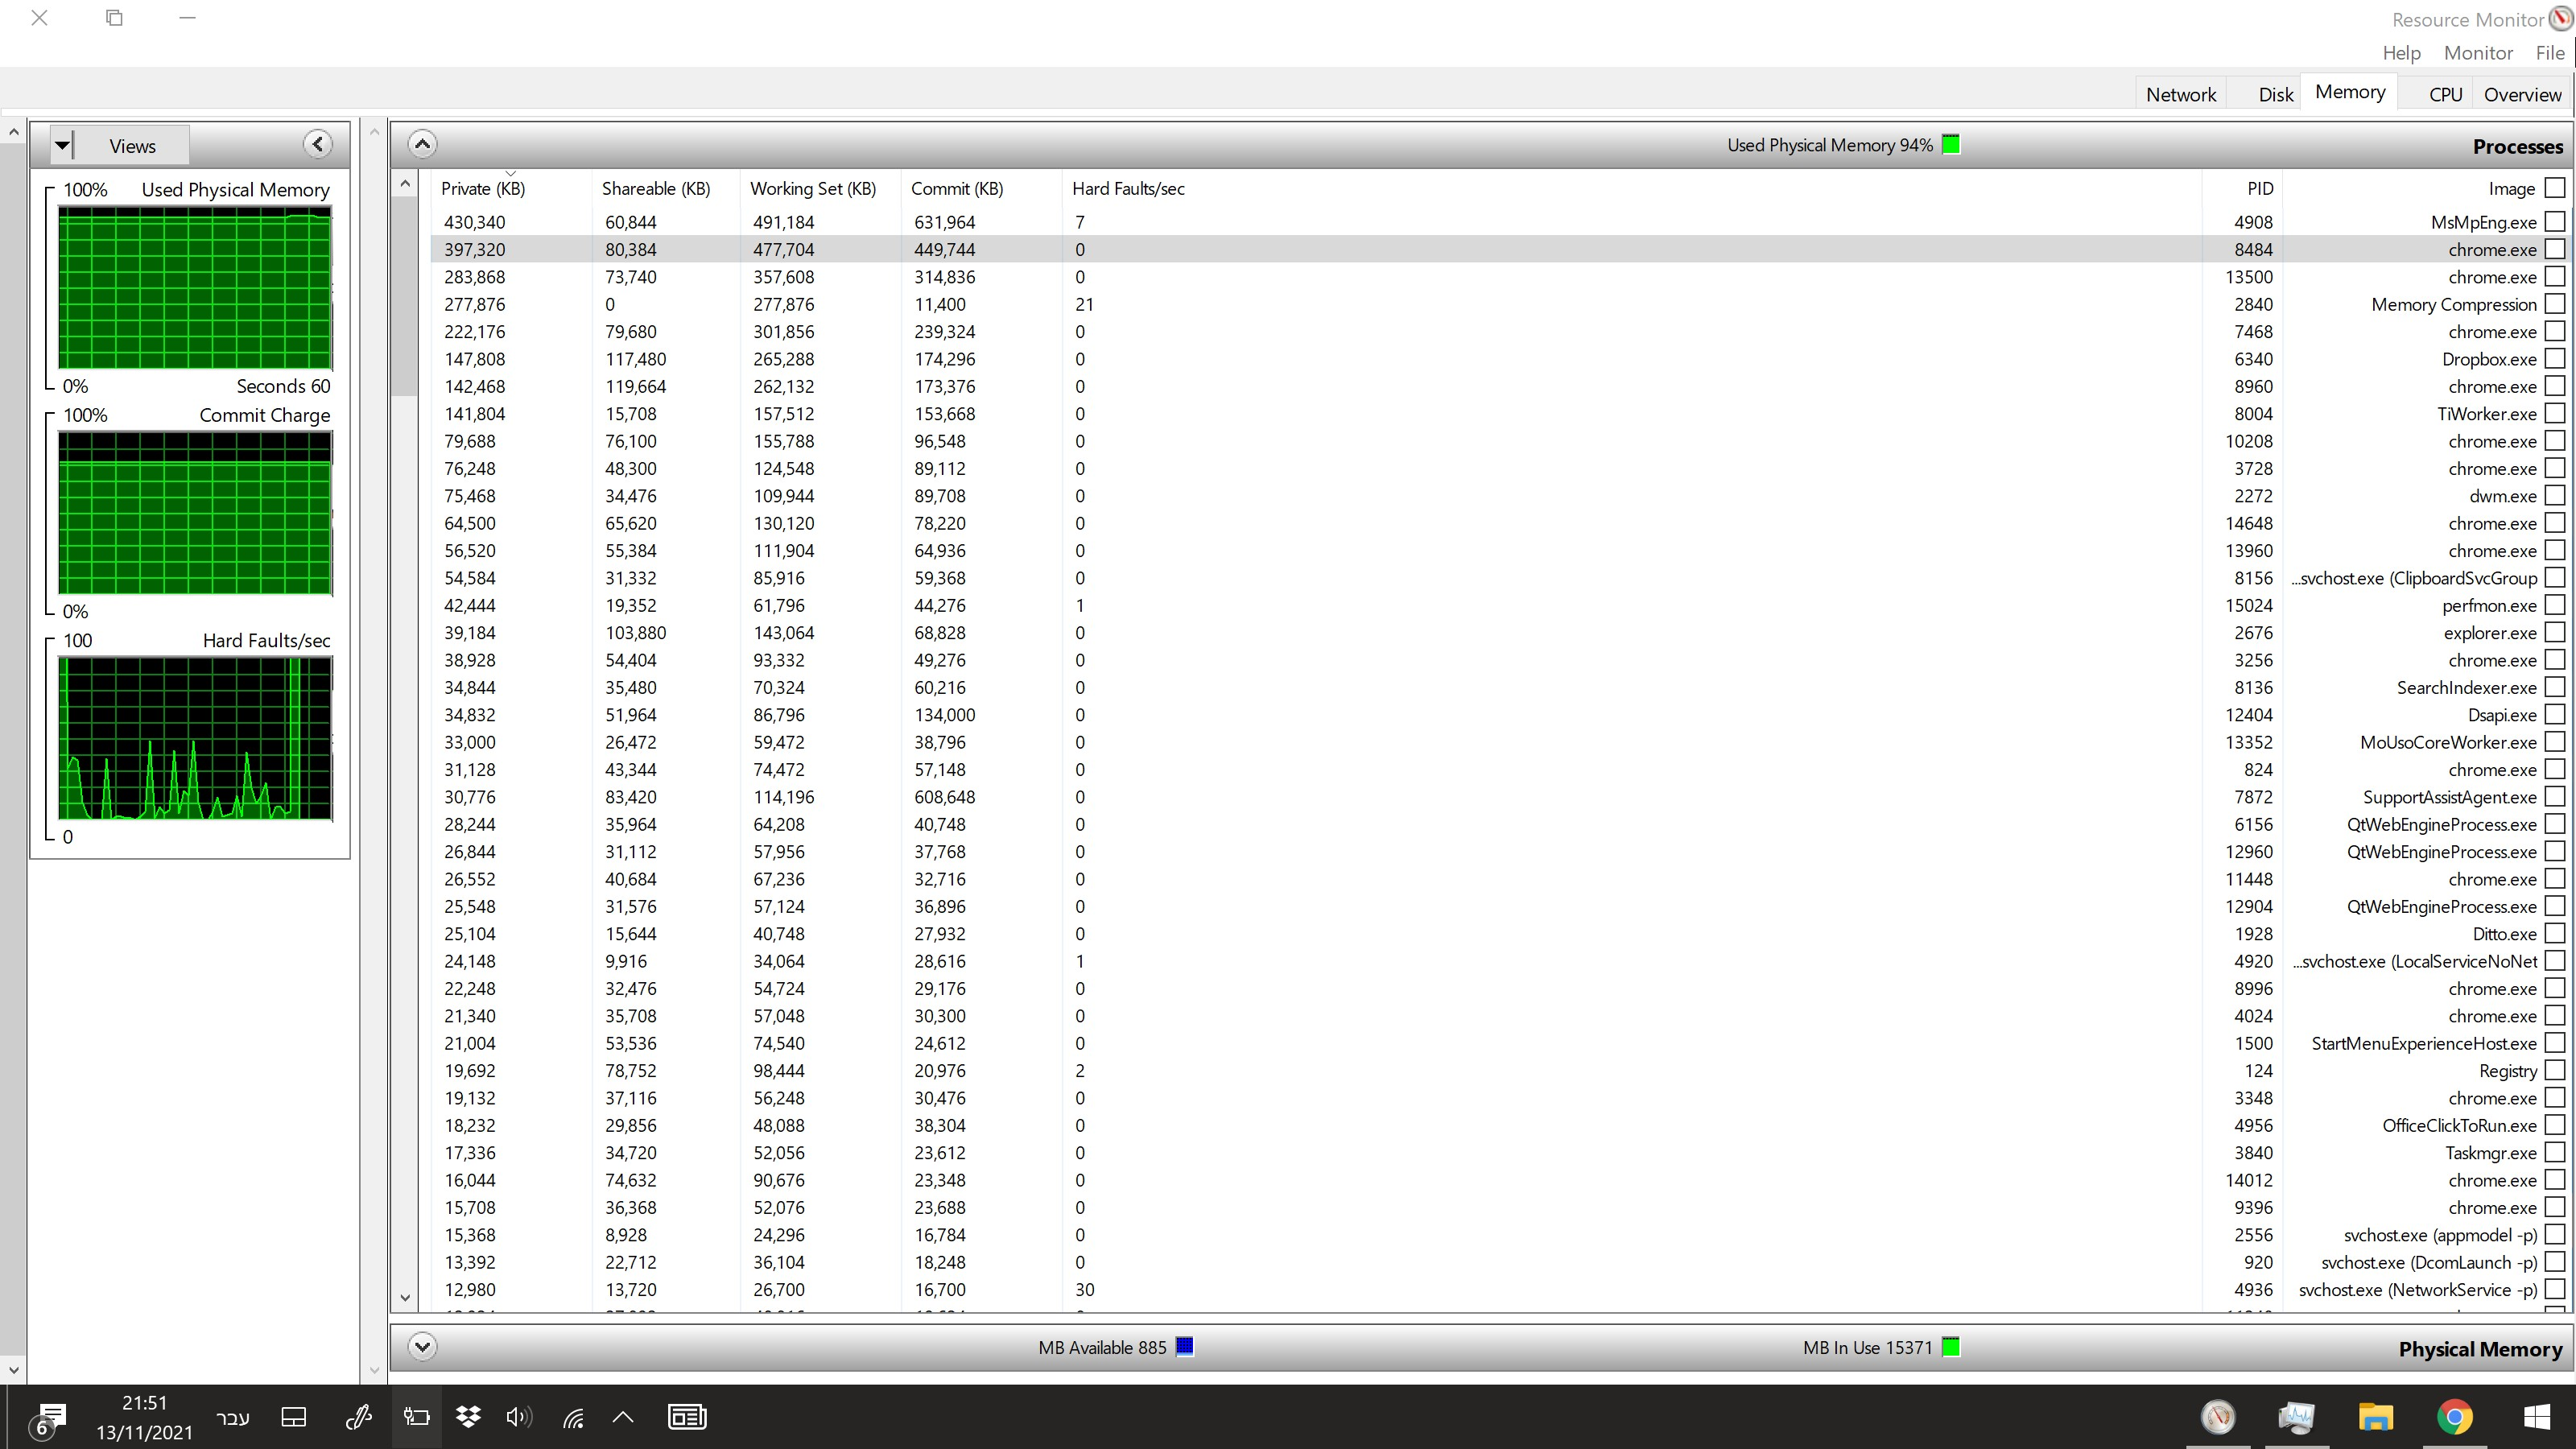Viewport: 2576px width, 1449px height.
Task: Open the Wi-Fi network tray icon
Action: 573,1417
